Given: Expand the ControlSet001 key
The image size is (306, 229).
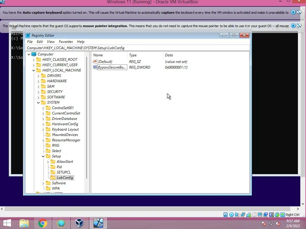Looking at the screenshot, I should [43, 108].
